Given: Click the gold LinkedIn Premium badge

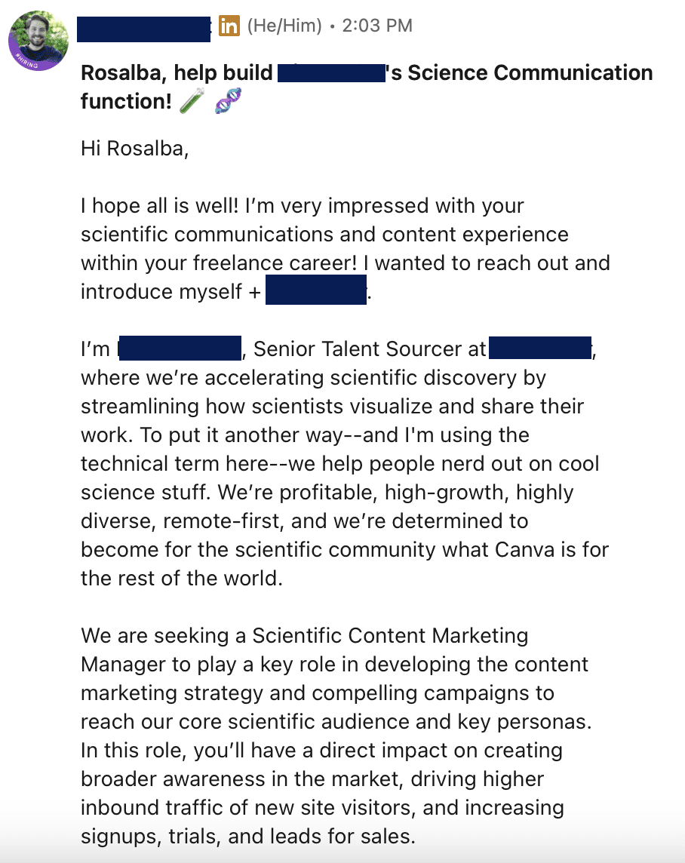Looking at the screenshot, I should pos(229,26).
